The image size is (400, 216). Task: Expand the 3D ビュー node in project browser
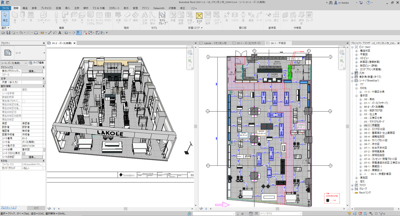click(x=356, y=58)
